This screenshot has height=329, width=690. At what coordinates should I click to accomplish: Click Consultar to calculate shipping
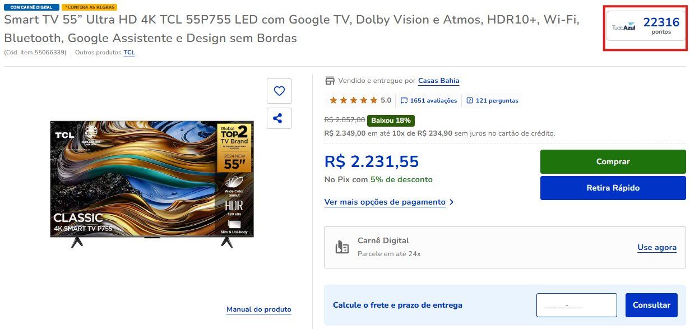point(651,305)
